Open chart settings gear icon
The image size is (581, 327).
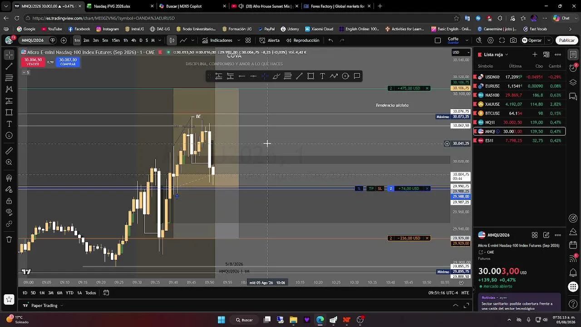(490, 40)
